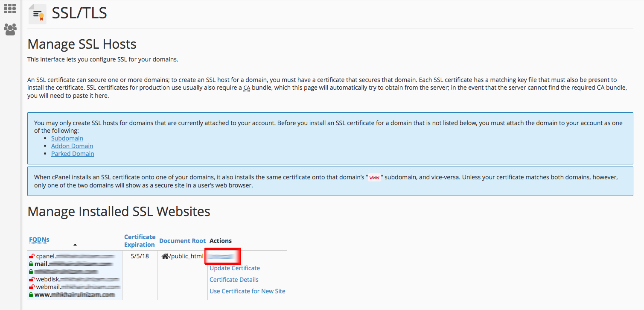
Task: Click the SSL/TLS certificate page icon
Action: 37,14
